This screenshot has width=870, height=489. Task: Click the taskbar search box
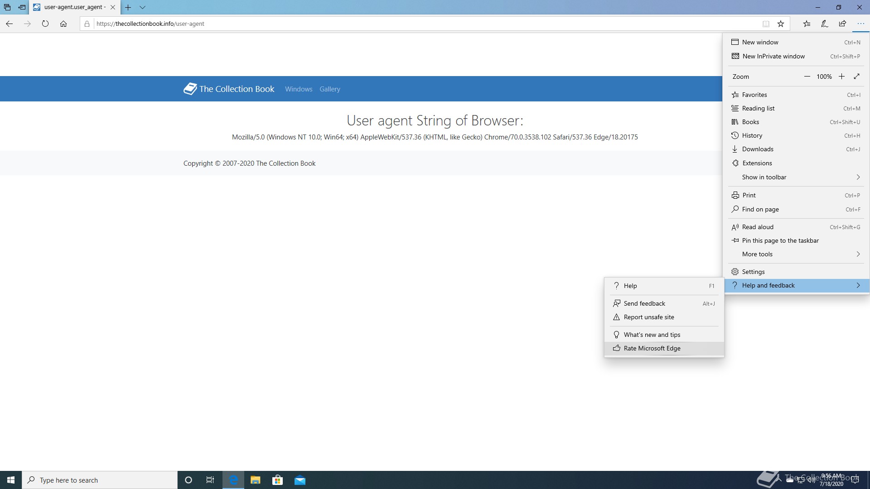[100, 480]
